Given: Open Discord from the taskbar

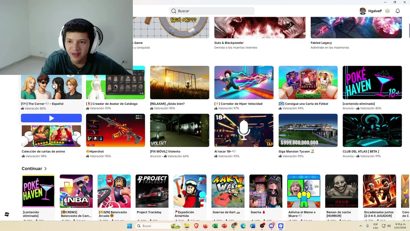Looking at the screenshot, I should [x=271, y=226].
